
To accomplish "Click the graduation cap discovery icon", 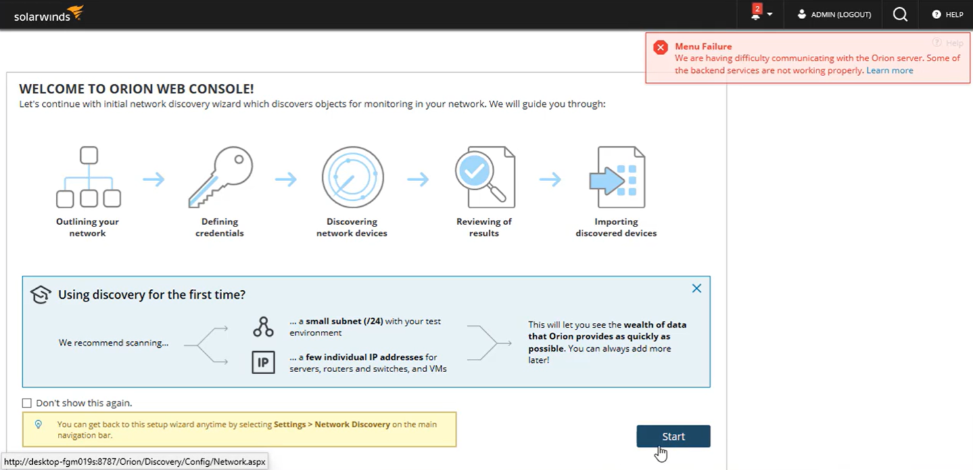I will [x=40, y=293].
